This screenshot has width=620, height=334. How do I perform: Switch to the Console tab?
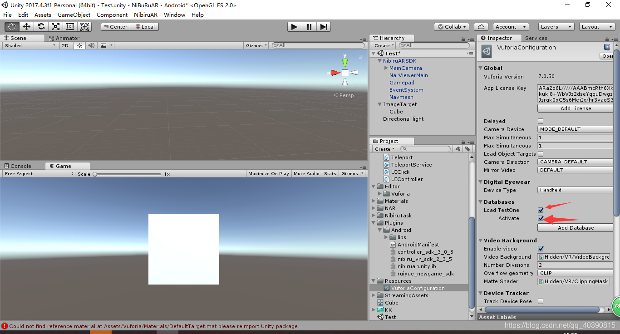tap(18, 166)
